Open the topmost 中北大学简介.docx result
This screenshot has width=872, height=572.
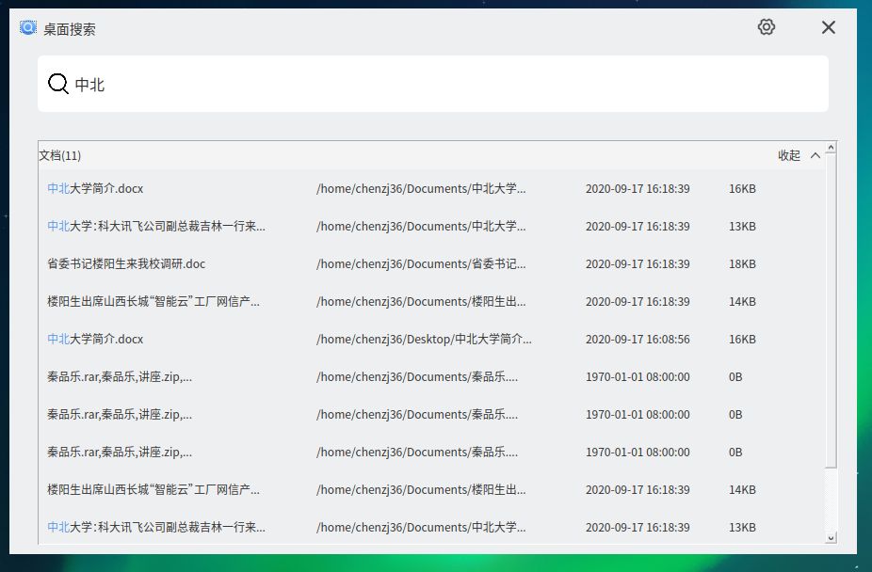95,189
